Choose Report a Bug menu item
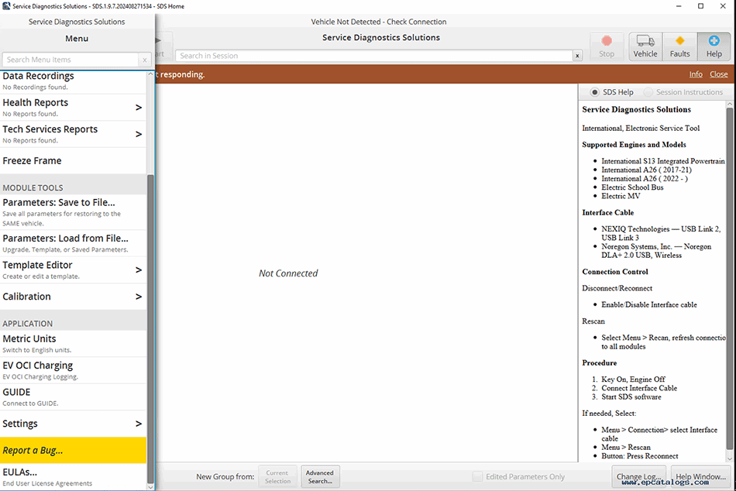 click(73, 450)
